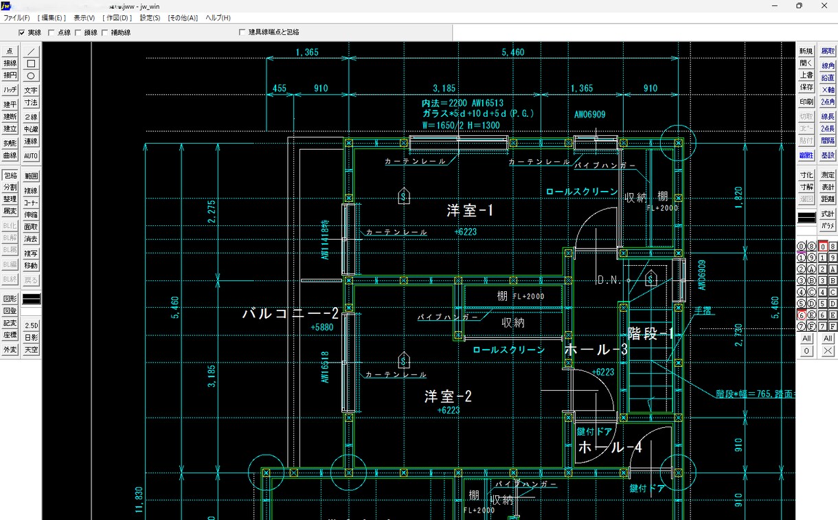Click the 新規 new file button
This screenshot has height=520, width=838.
pos(806,52)
